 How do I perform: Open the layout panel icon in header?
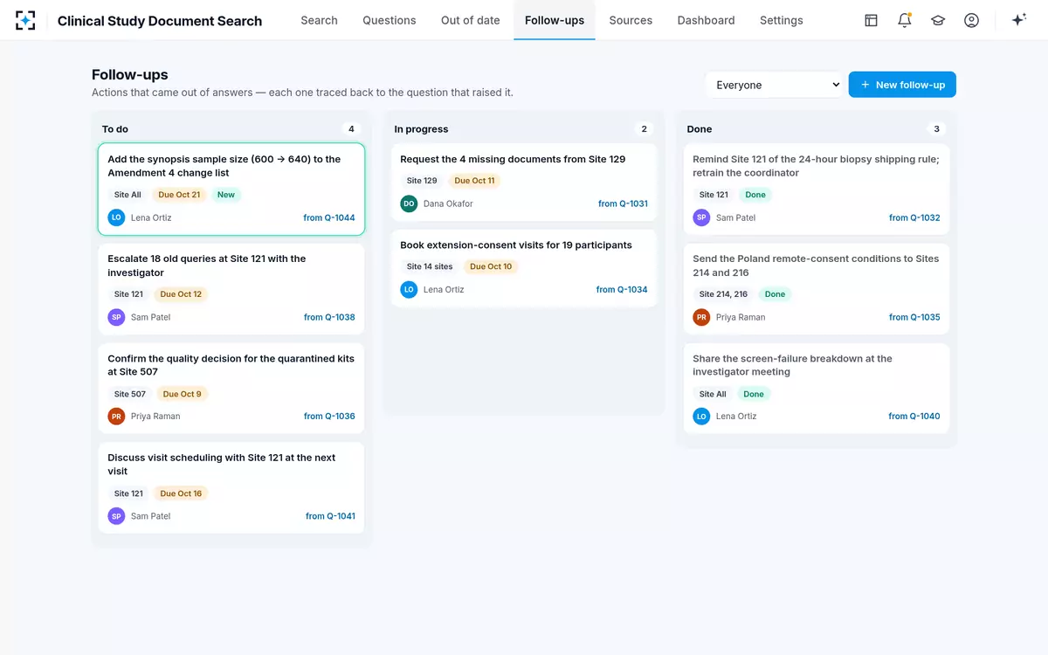(x=871, y=20)
